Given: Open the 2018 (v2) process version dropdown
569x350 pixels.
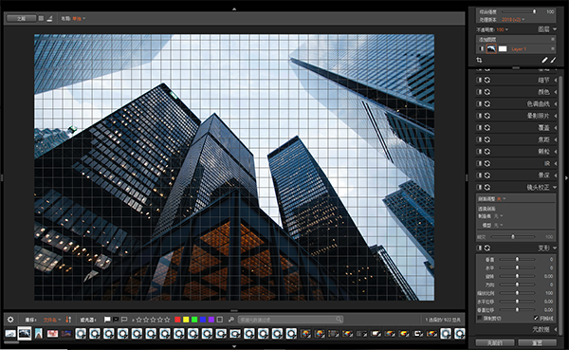Looking at the screenshot, I should click(x=513, y=20).
